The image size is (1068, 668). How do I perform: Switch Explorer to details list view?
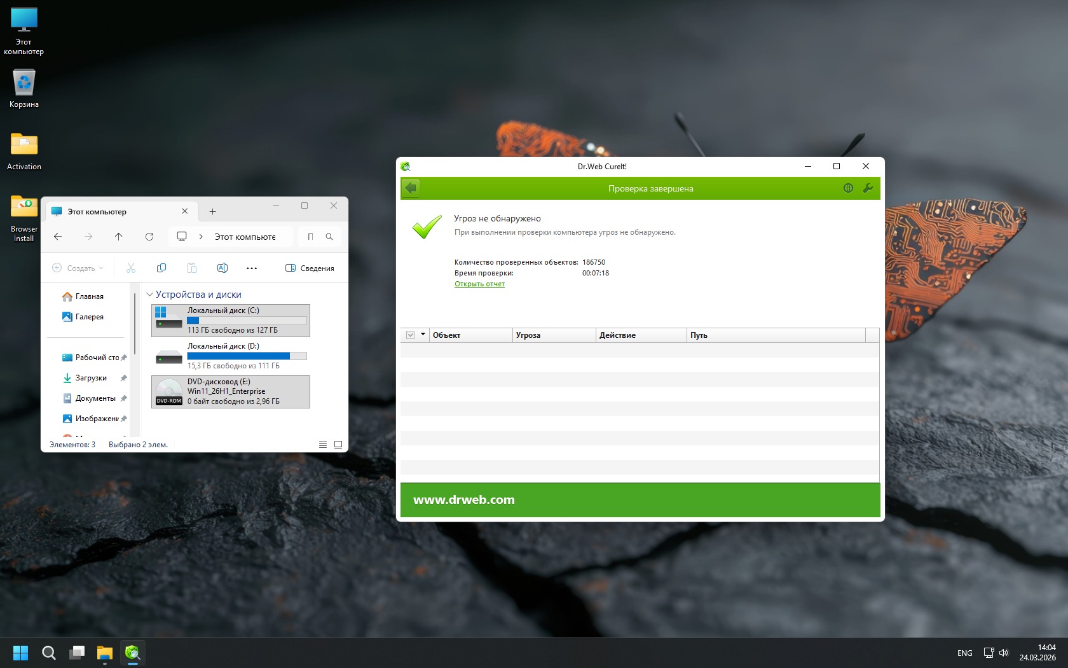pyautogui.click(x=323, y=445)
